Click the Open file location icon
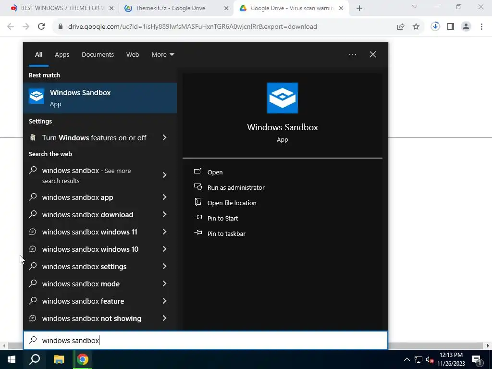This screenshot has height=369, width=492. click(197, 202)
